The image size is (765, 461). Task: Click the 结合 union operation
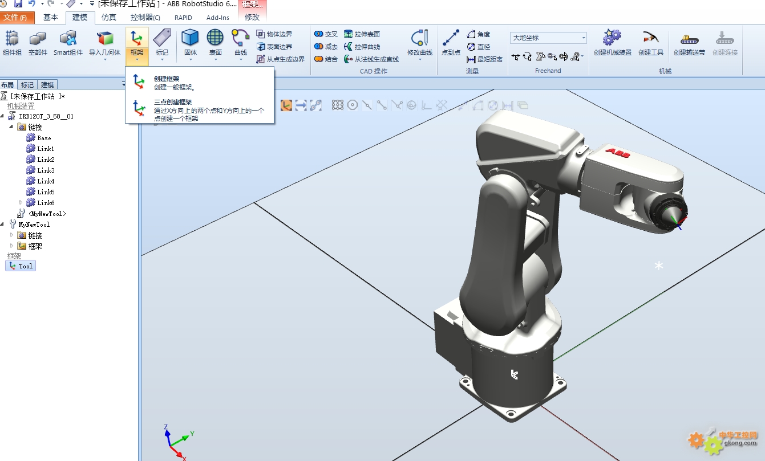click(326, 59)
